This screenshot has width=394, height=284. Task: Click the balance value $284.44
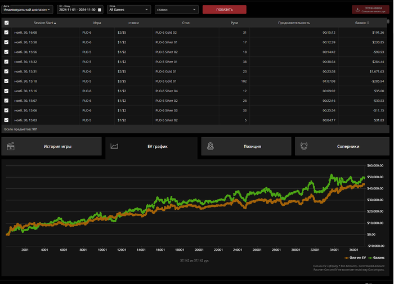coord(378,62)
